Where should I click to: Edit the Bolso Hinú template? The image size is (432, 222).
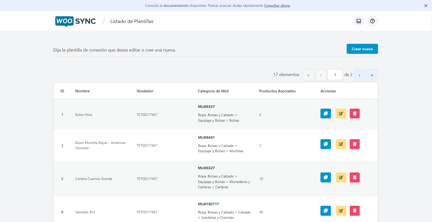click(341, 114)
